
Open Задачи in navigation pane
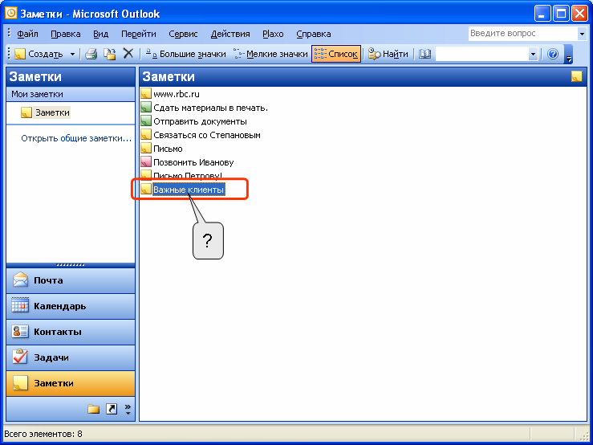[x=71, y=357]
